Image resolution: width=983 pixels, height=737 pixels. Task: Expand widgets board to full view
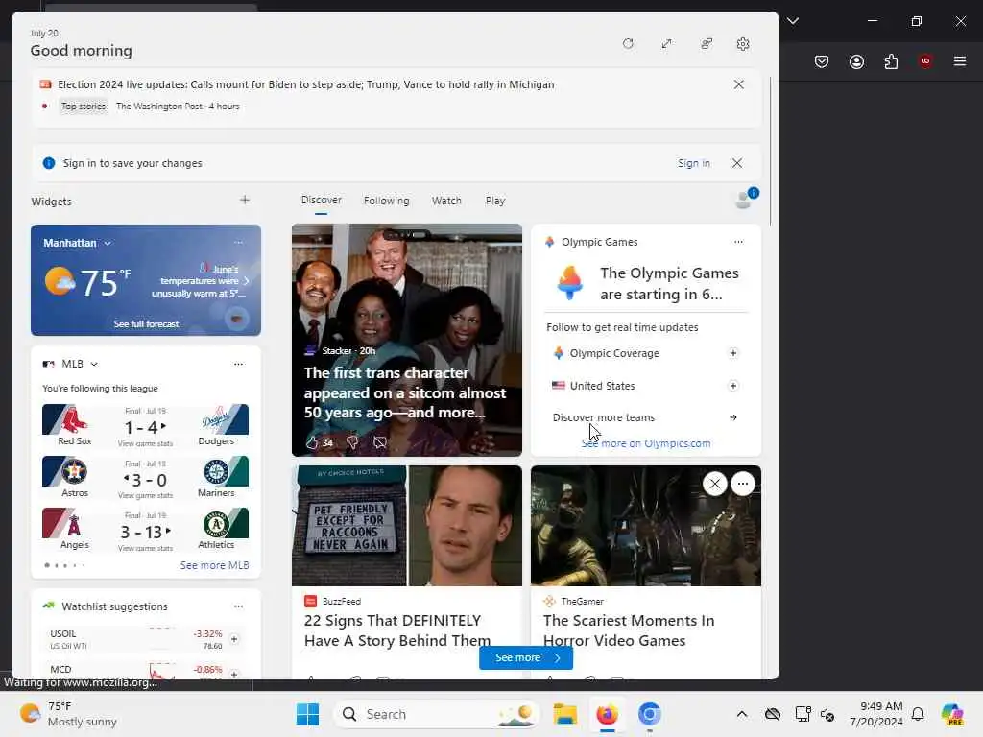tap(666, 44)
